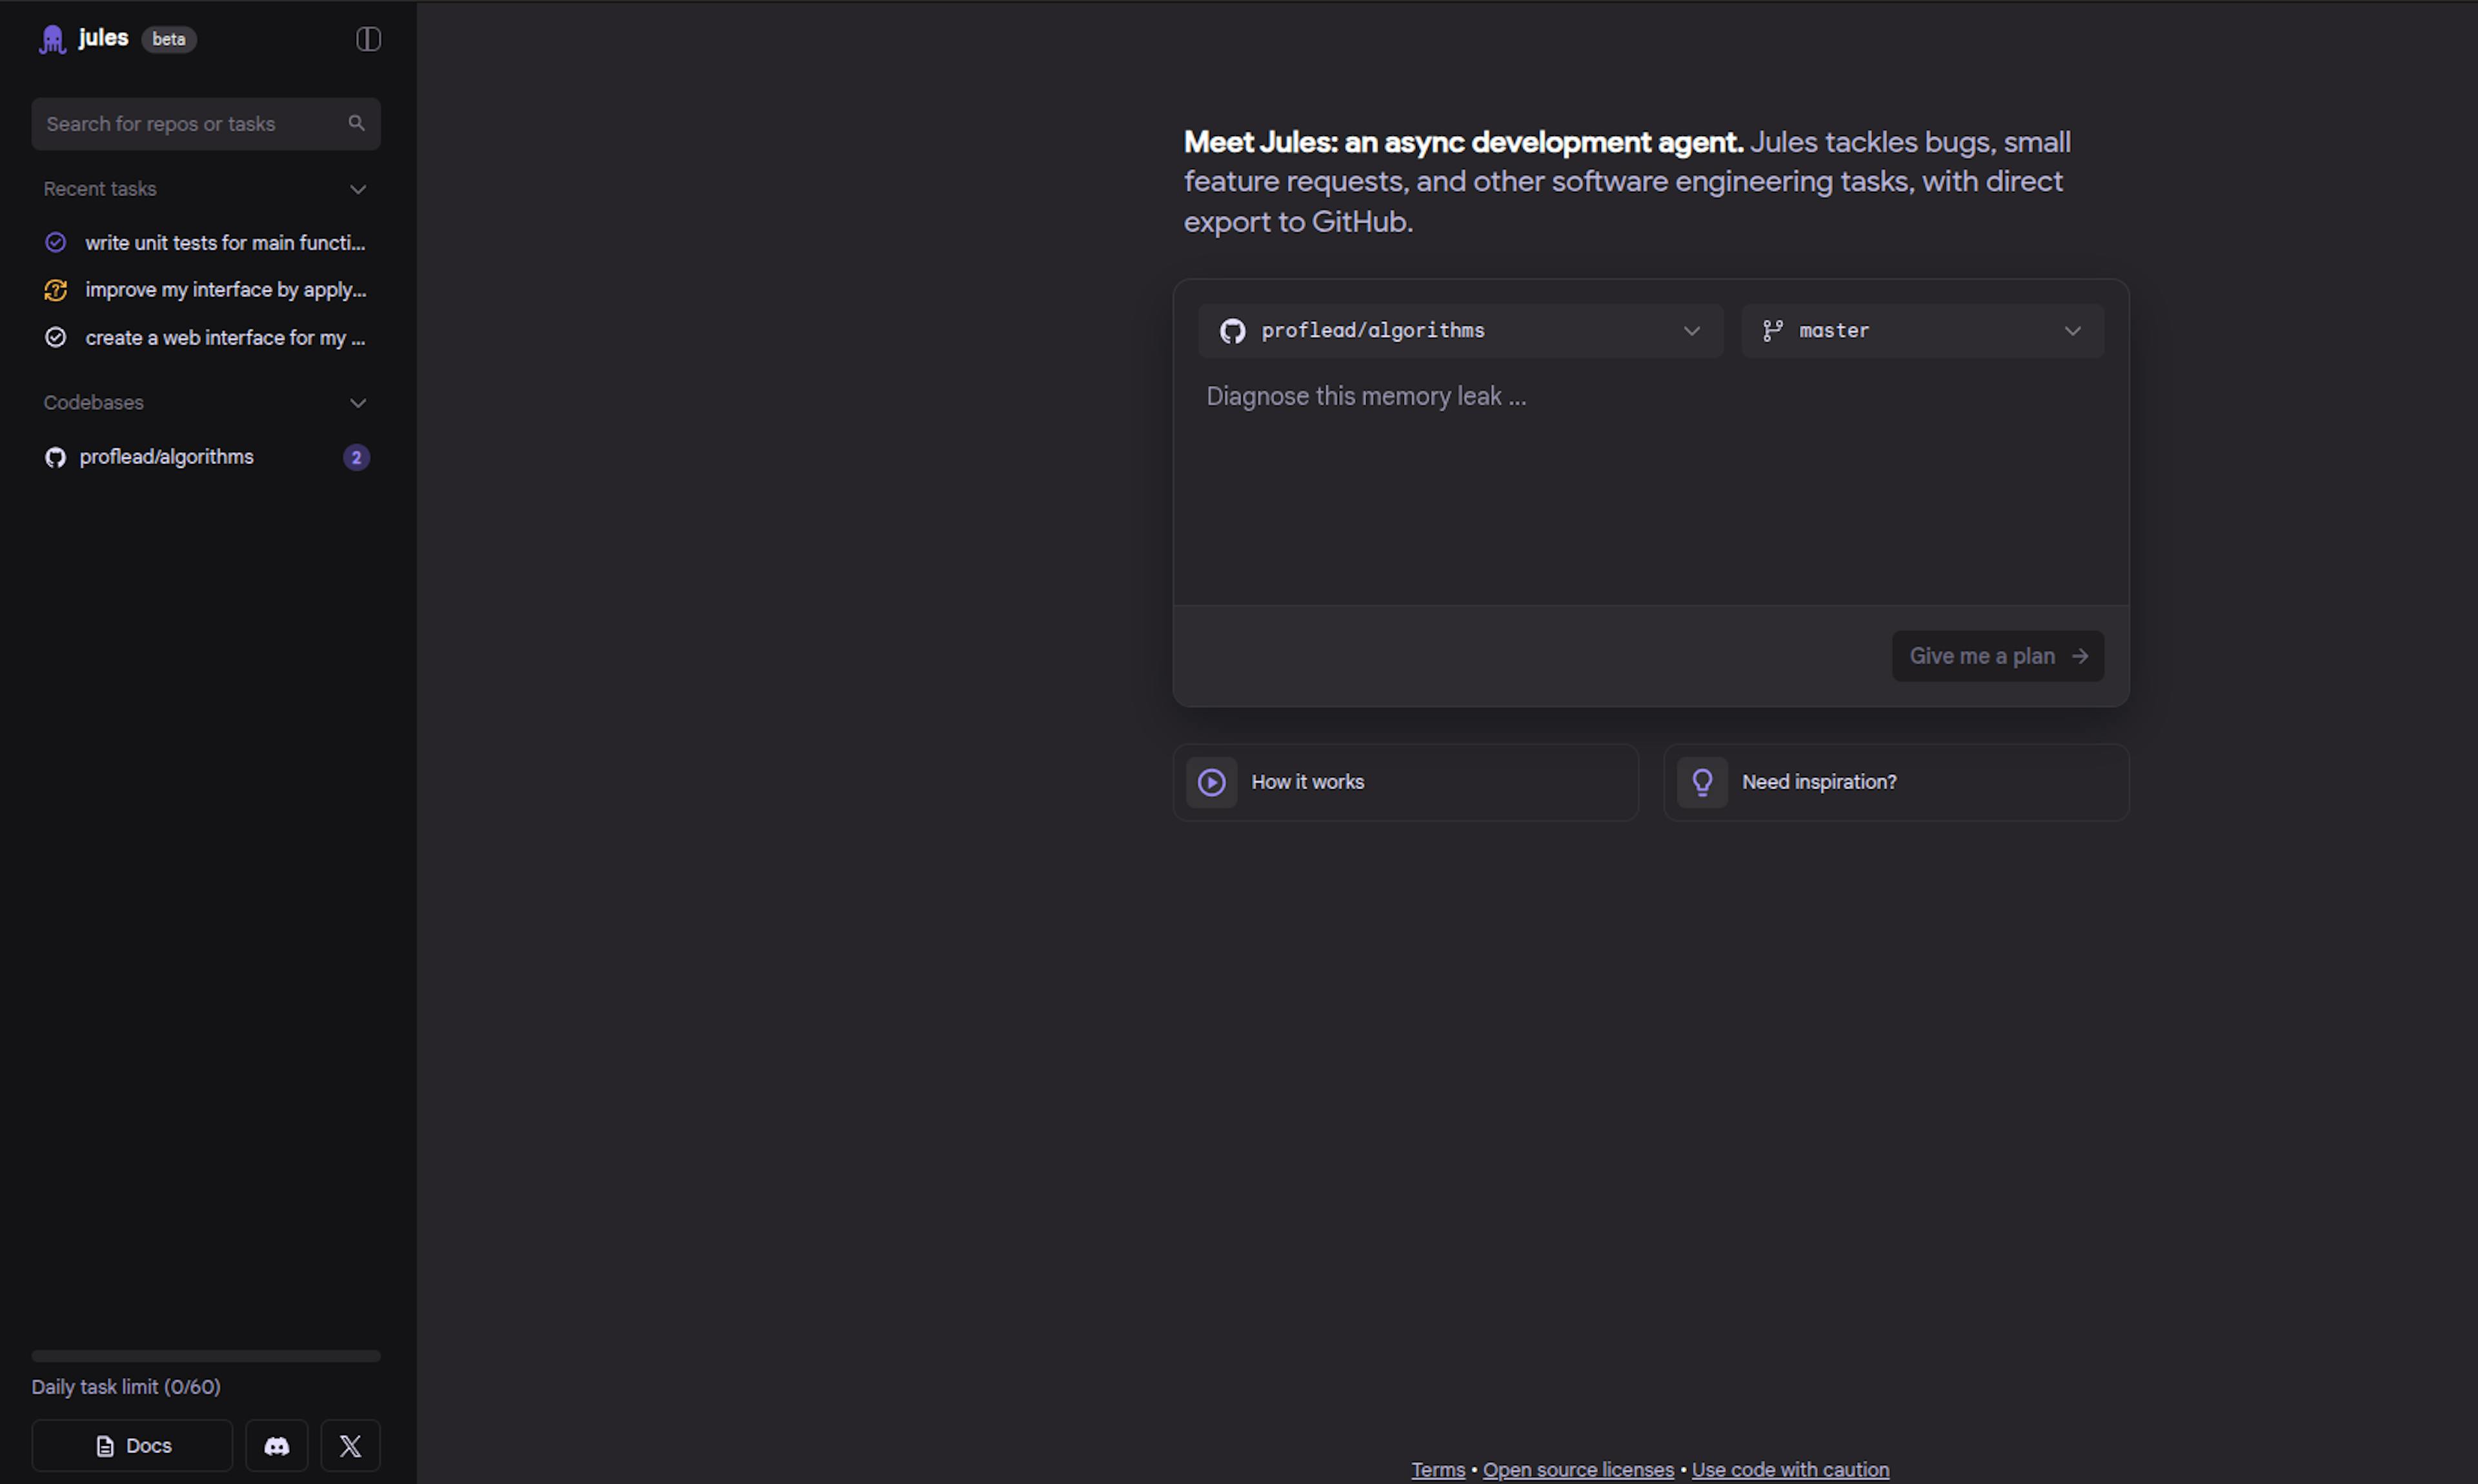
Task: Click the Discord icon button
Action: tap(277, 1445)
